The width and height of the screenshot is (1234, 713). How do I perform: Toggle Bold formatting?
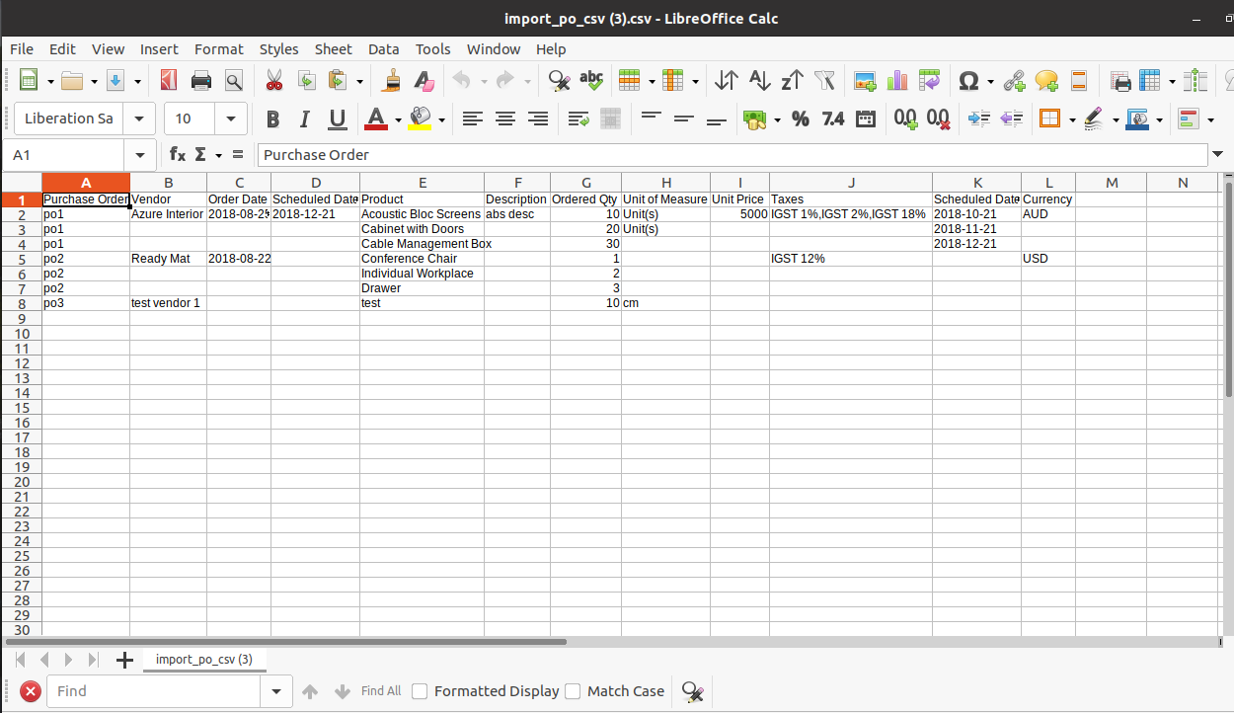(x=273, y=119)
